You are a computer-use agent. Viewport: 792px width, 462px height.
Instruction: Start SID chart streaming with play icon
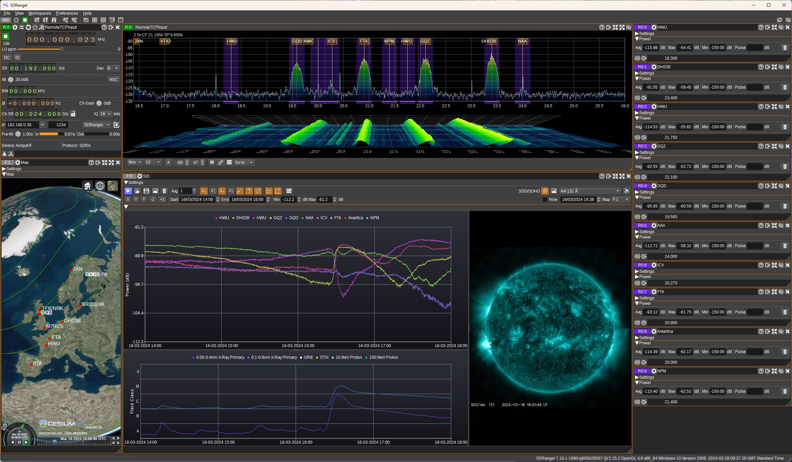coord(128,191)
